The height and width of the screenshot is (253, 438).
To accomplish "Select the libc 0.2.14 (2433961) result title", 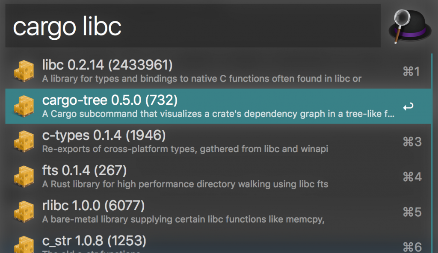I will (107, 65).
